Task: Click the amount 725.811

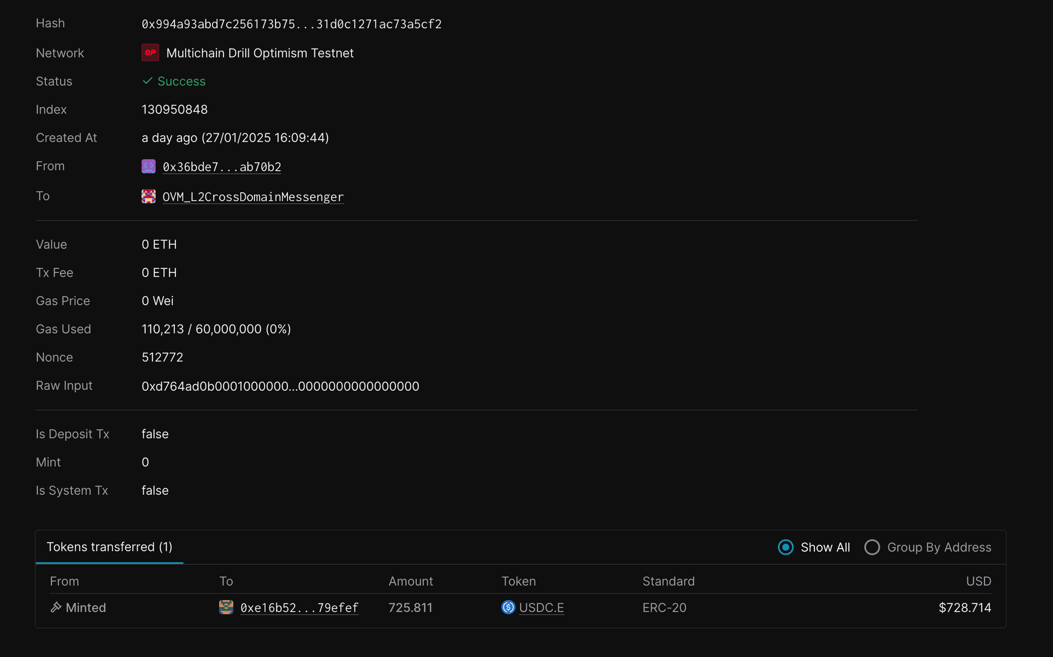Action: point(410,608)
